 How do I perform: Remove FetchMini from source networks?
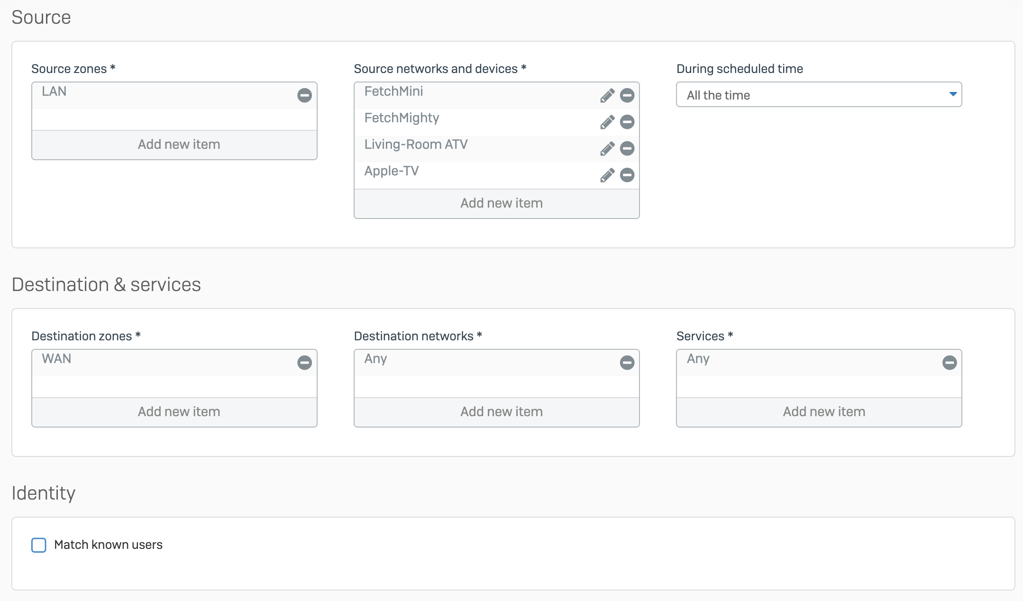(627, 95)
